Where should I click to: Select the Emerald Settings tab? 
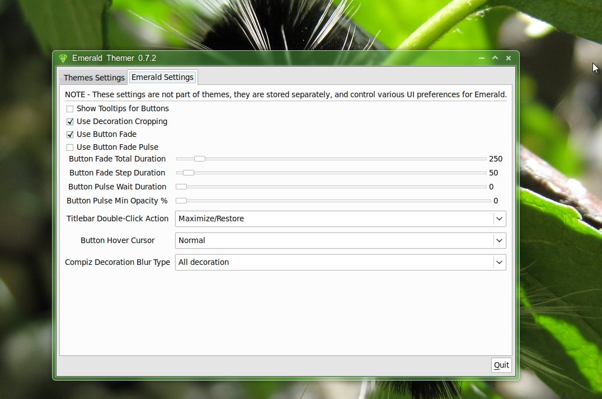(162, 77)
